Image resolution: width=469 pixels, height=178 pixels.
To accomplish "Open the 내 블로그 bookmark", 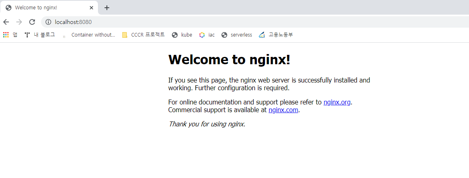I will (x=40, y=35).
